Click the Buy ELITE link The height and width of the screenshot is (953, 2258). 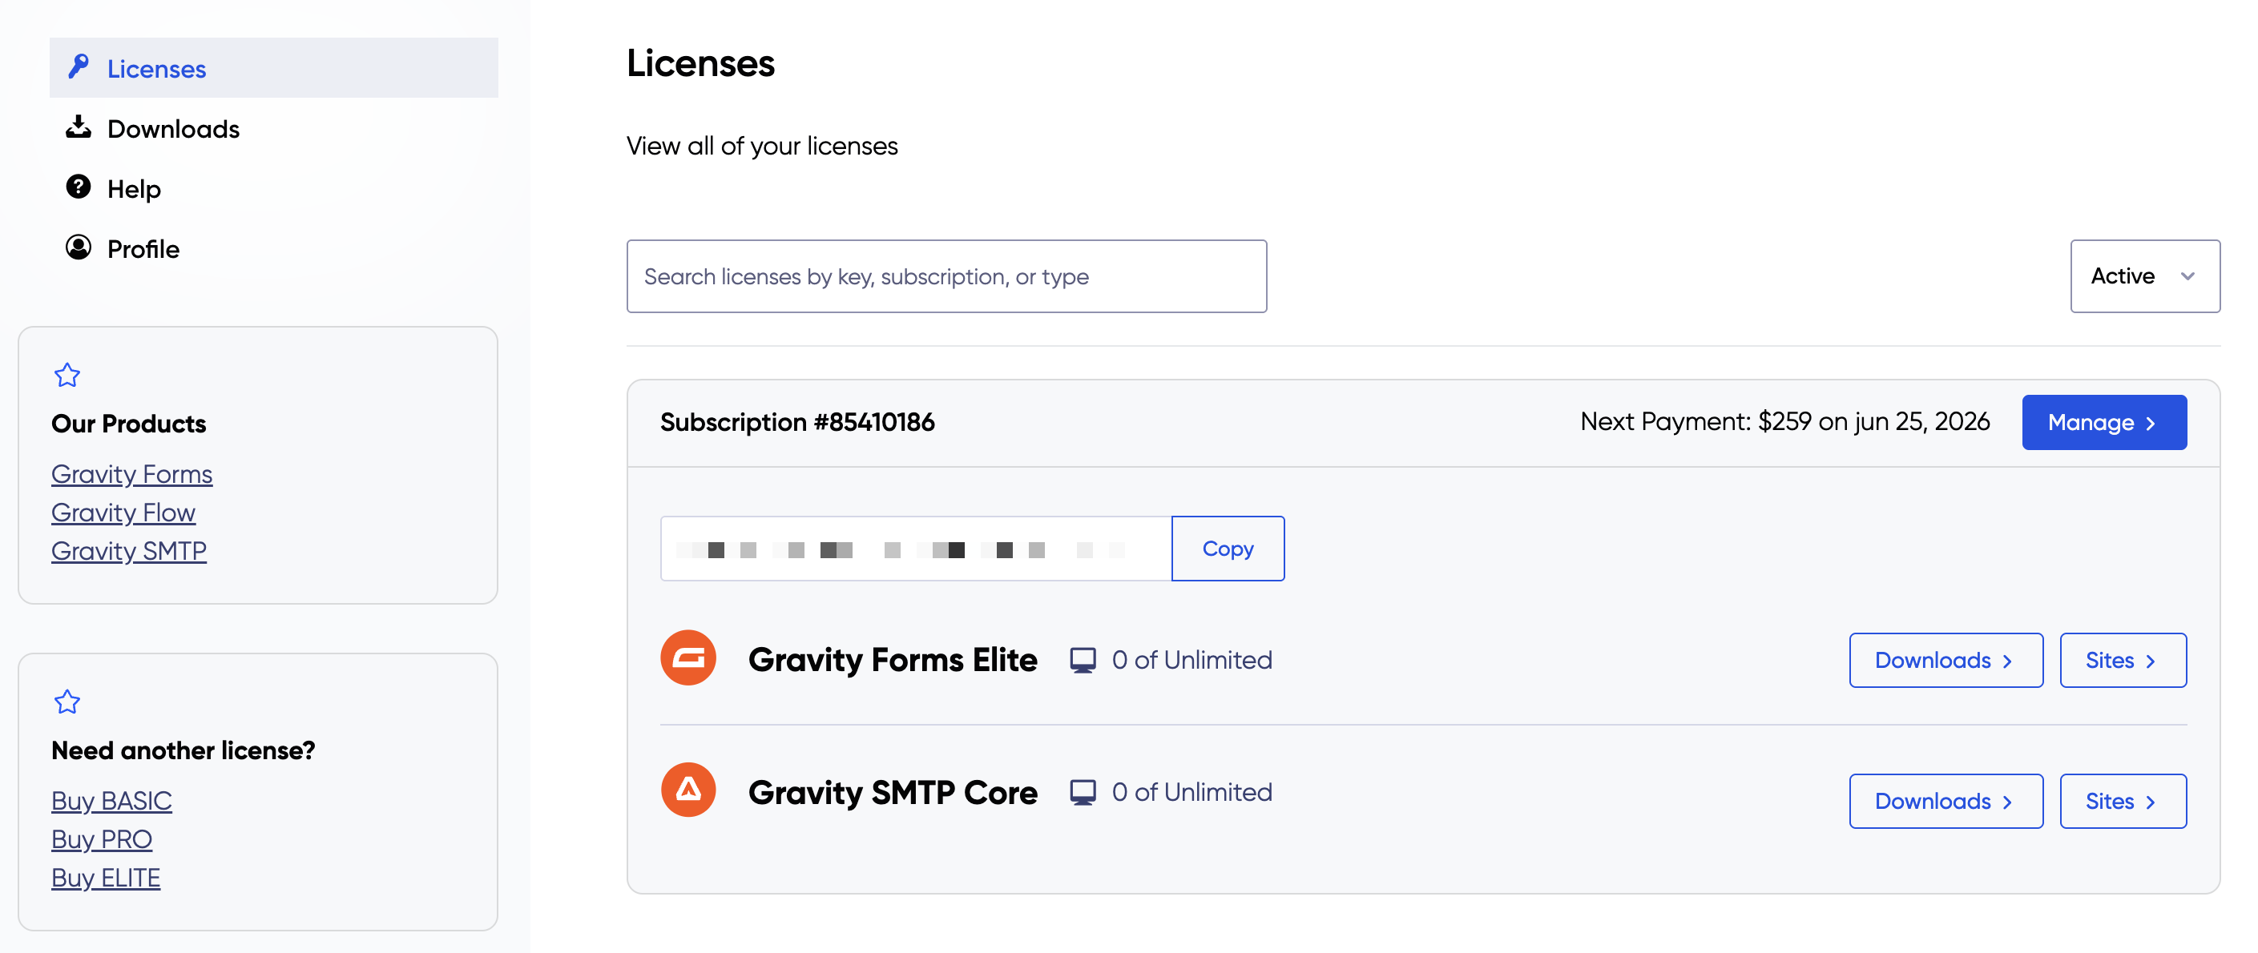pyautogui.click(x=106, y=878)
